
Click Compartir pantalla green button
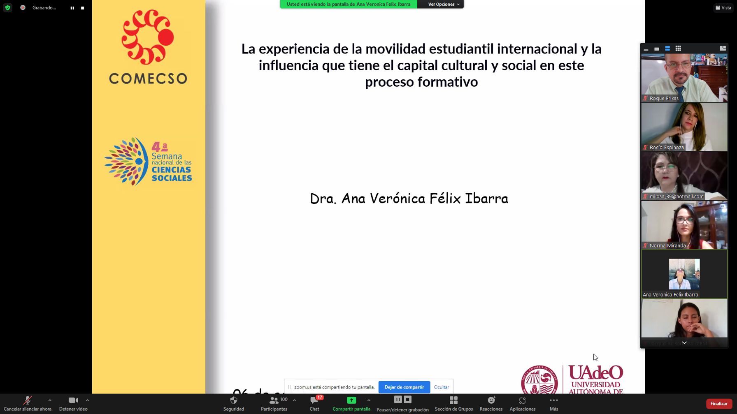pyautogui.click(x=351, y=404)
